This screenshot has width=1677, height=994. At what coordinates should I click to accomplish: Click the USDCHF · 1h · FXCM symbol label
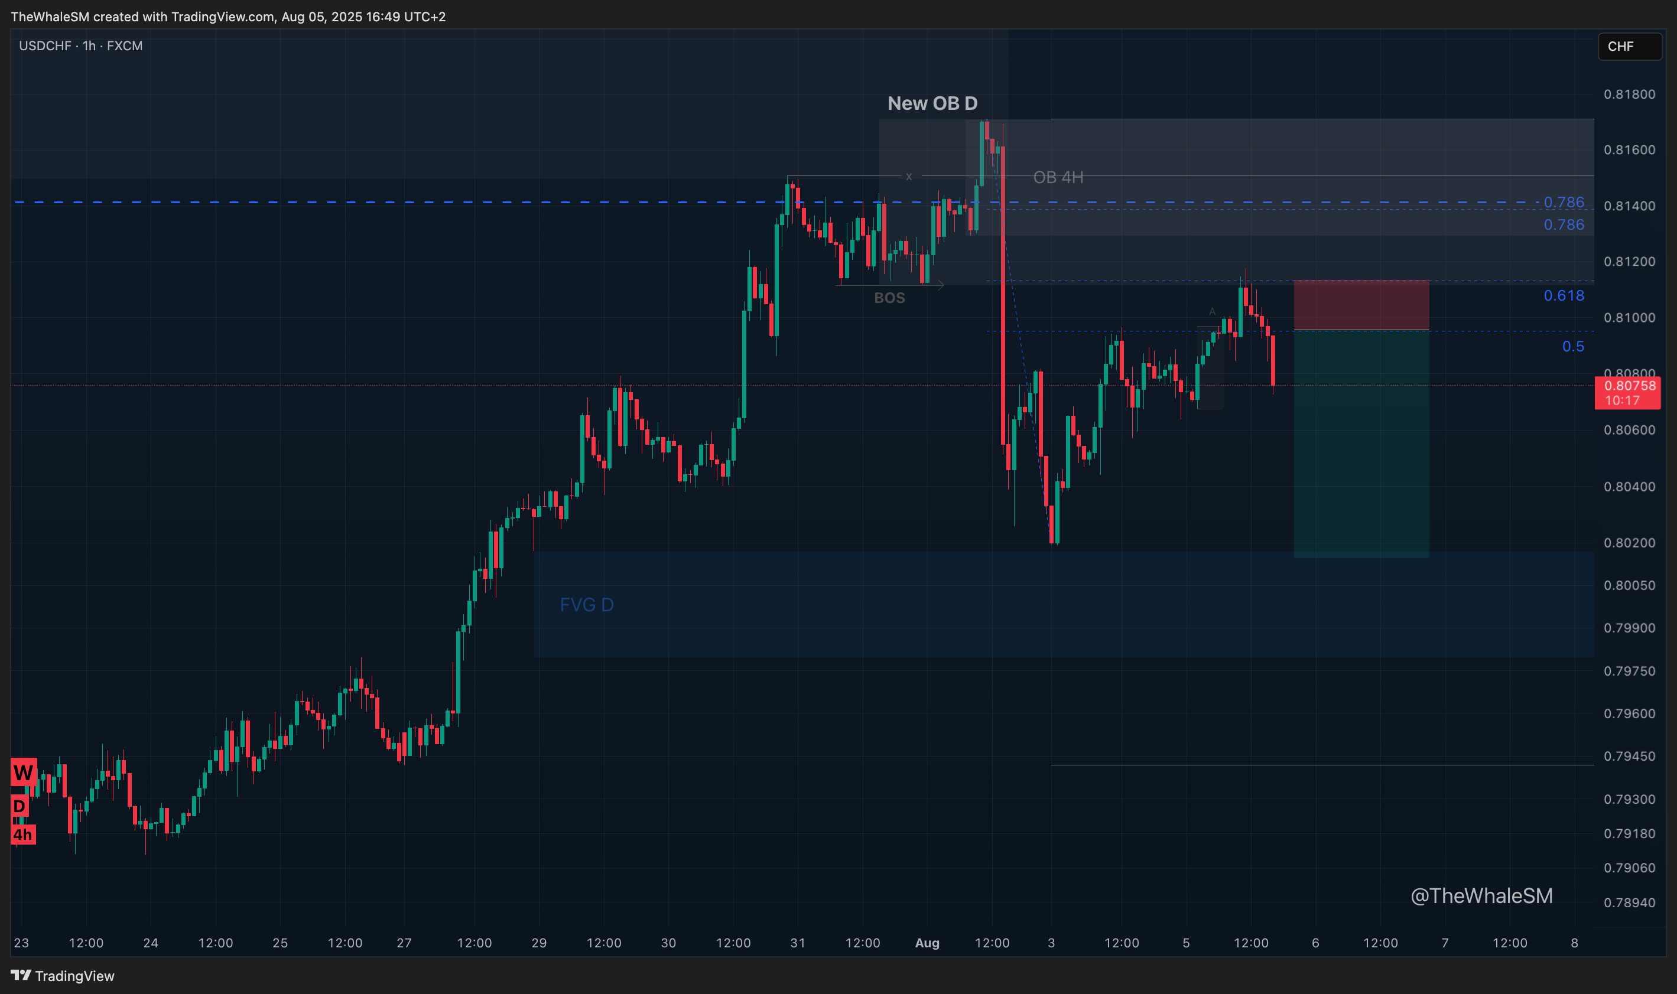[x=80, y=45]
